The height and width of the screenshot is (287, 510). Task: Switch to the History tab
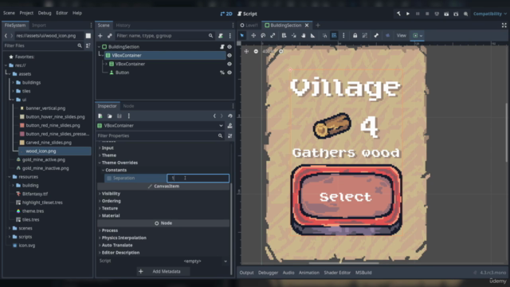(x=123, y=25)
